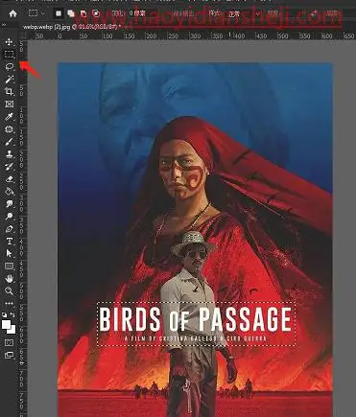The width and height of the screenshot is (356, 417).
Task: Select the History Brush tool
Action: tap(9, 167)
